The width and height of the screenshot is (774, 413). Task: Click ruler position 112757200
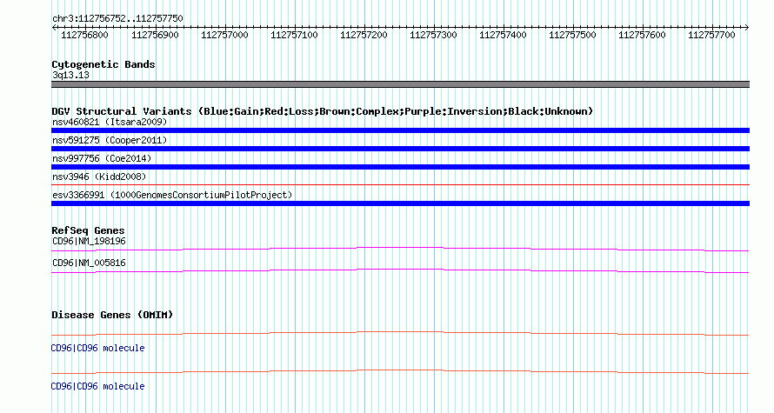(364, 35)
